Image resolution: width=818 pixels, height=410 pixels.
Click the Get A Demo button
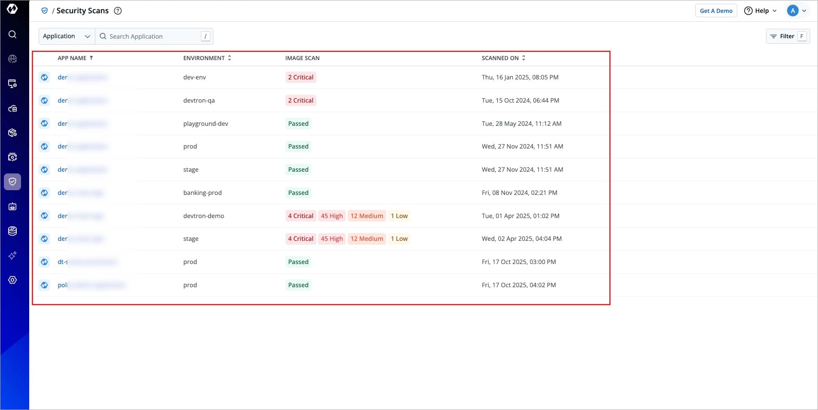click(x=716, y=11)
